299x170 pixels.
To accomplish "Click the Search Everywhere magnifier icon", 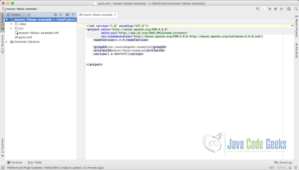I will (x=296, y=9).
